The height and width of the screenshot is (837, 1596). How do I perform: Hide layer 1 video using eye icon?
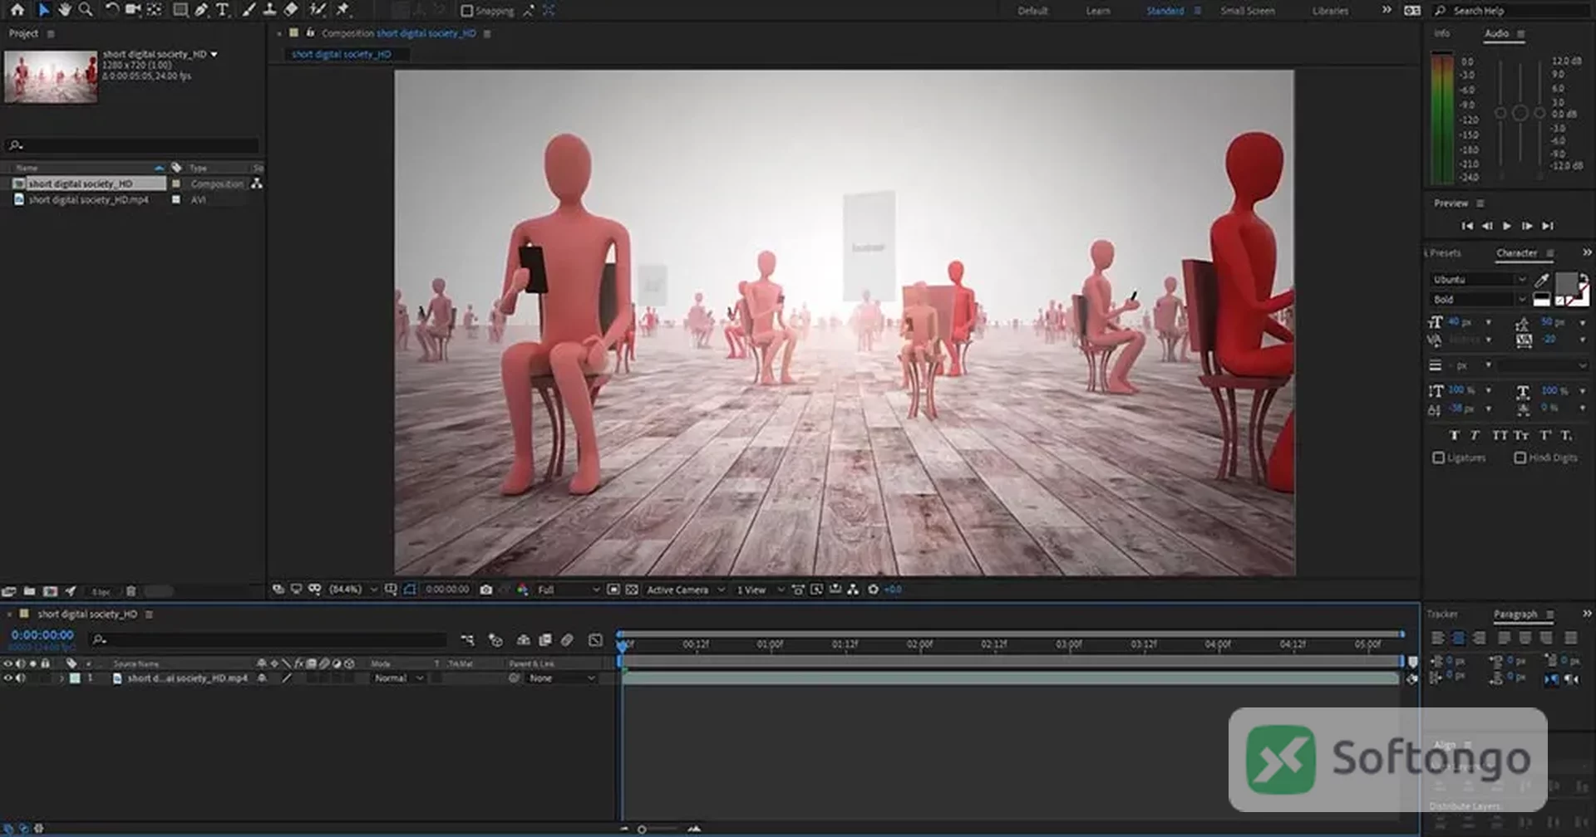8,678
